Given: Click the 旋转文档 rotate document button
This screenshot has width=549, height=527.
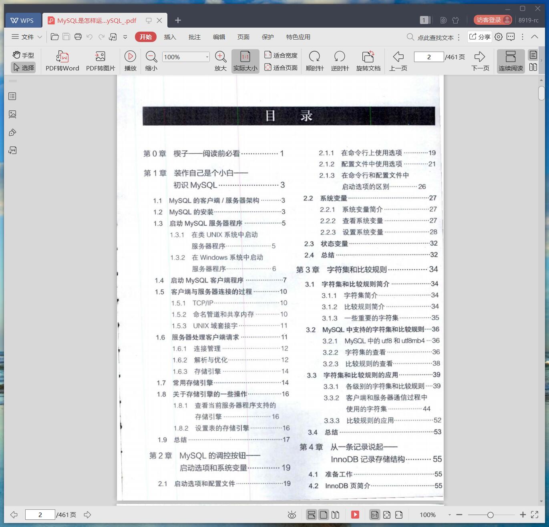Looking at the screenshot, I should (x=368, y=61).
